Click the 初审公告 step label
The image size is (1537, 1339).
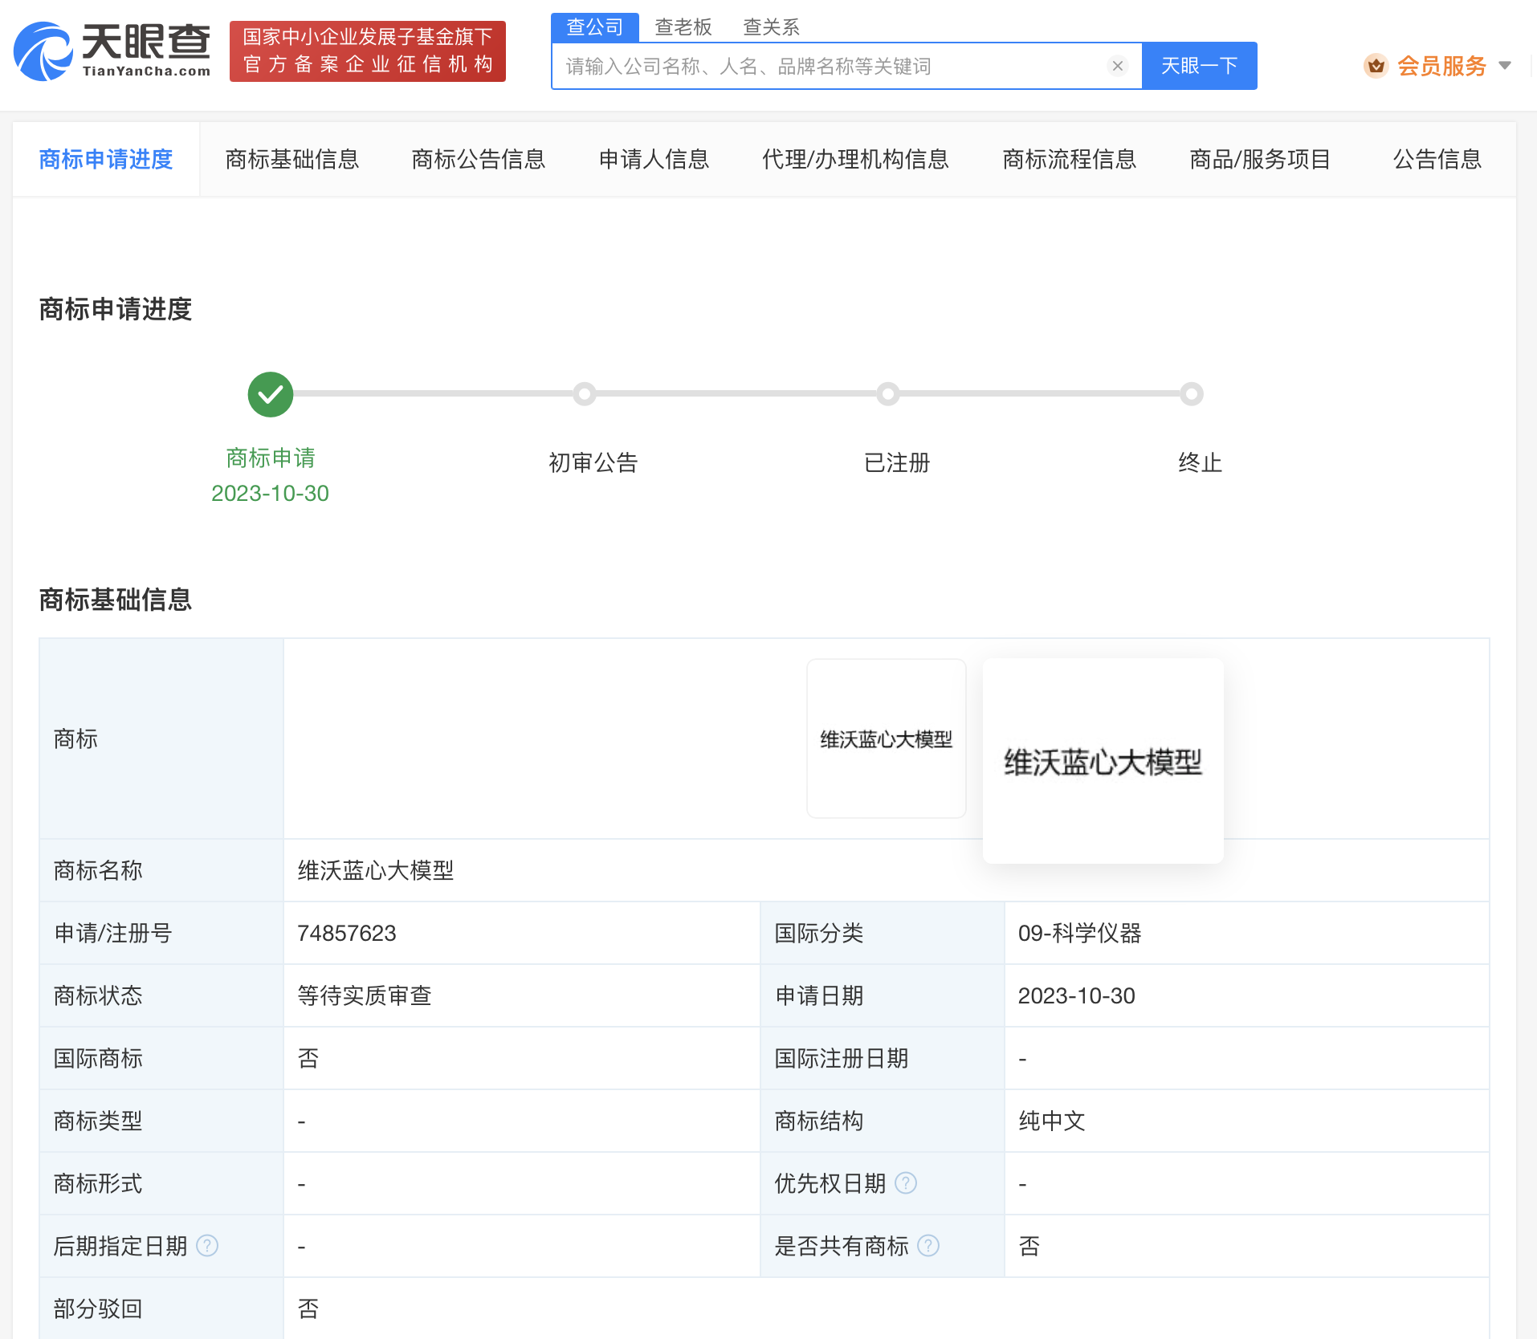pyautogui.click(x=593, y=462)
